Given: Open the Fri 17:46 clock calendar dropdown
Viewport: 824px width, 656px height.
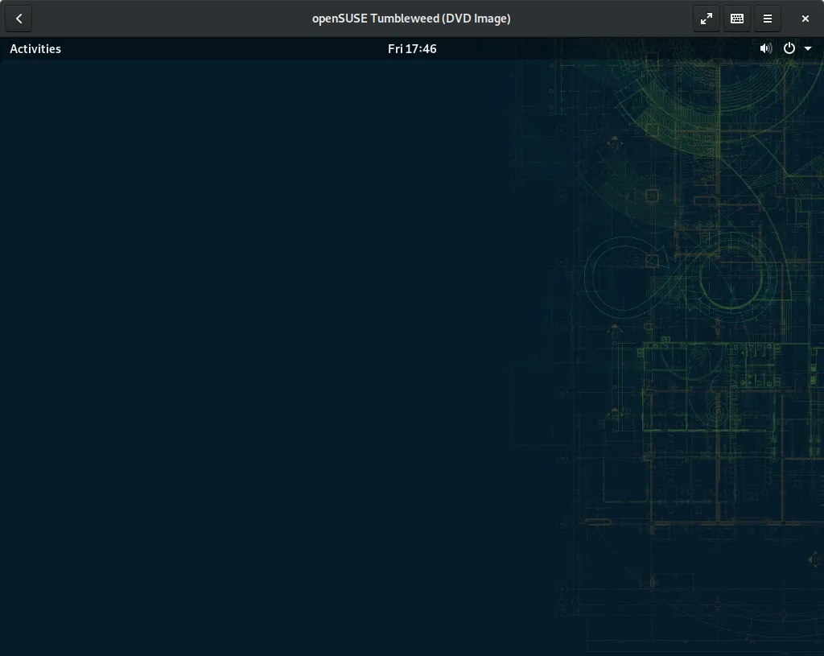Looking at the screenshot, I should pyautogui.click(x=412, y=48).
